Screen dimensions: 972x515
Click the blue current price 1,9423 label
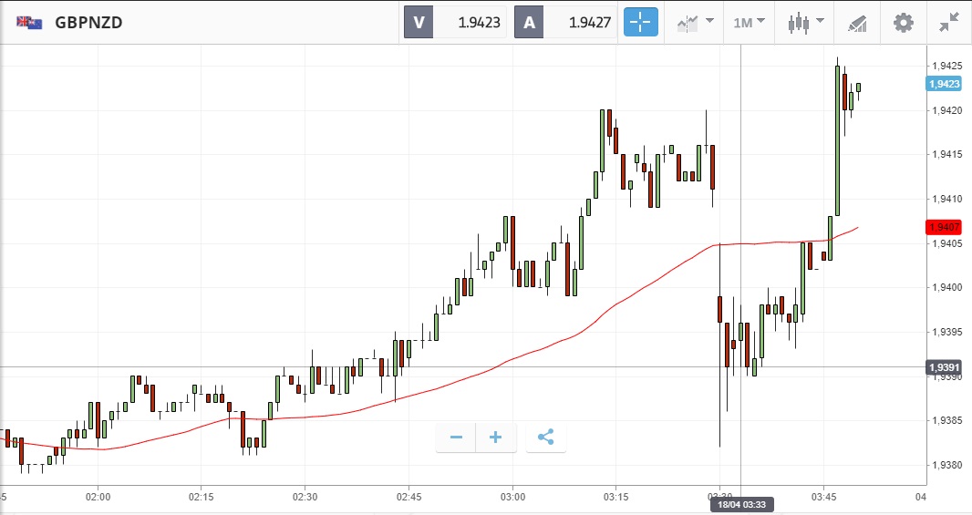pos(944,84)
